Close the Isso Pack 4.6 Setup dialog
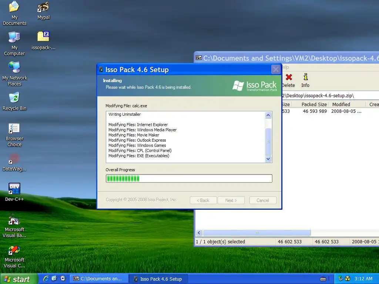This screenshot has height=284, width=379. [x=275, y=70]
